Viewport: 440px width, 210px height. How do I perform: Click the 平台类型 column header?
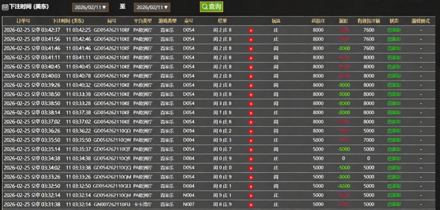pyautogui.click(x=143, y=21)
